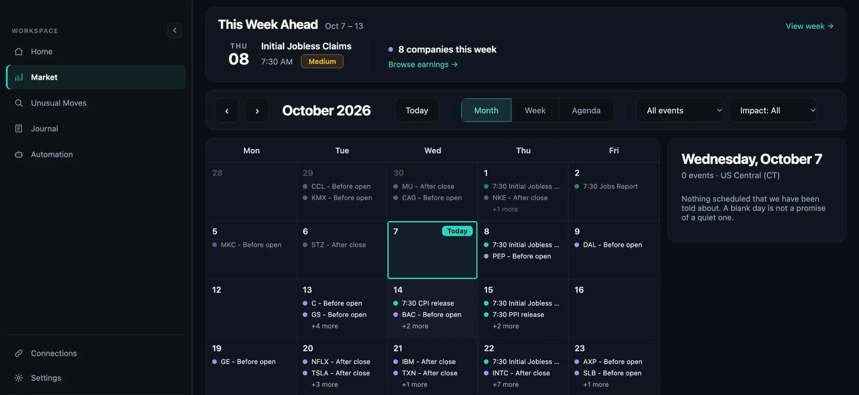The height and width of the screenshot is (395, 859).
Task: Click 7:30 Jobs Report event
Action: pyautogui.click(x=606, y=187)
